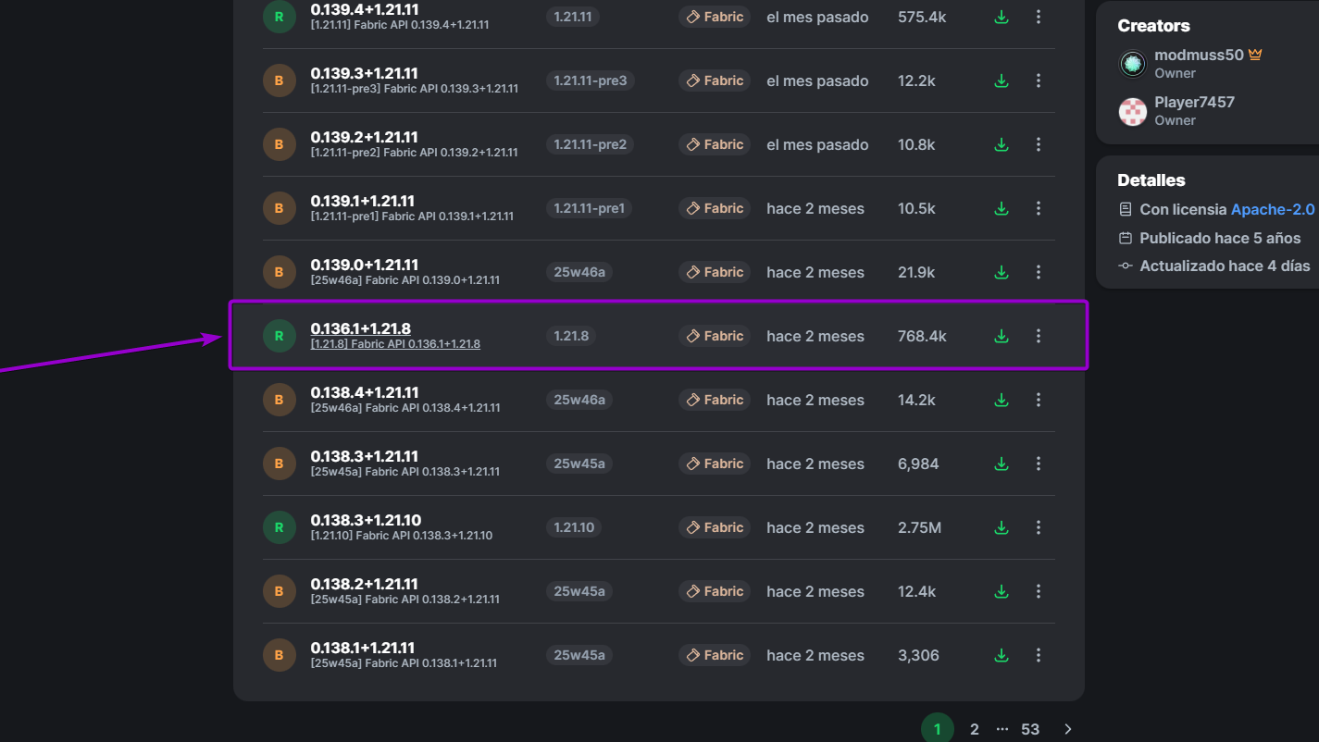Screen dimensions: 1319x742
Task: Download version 0.139.3+1.21.11
Action: pos(1001,80)
